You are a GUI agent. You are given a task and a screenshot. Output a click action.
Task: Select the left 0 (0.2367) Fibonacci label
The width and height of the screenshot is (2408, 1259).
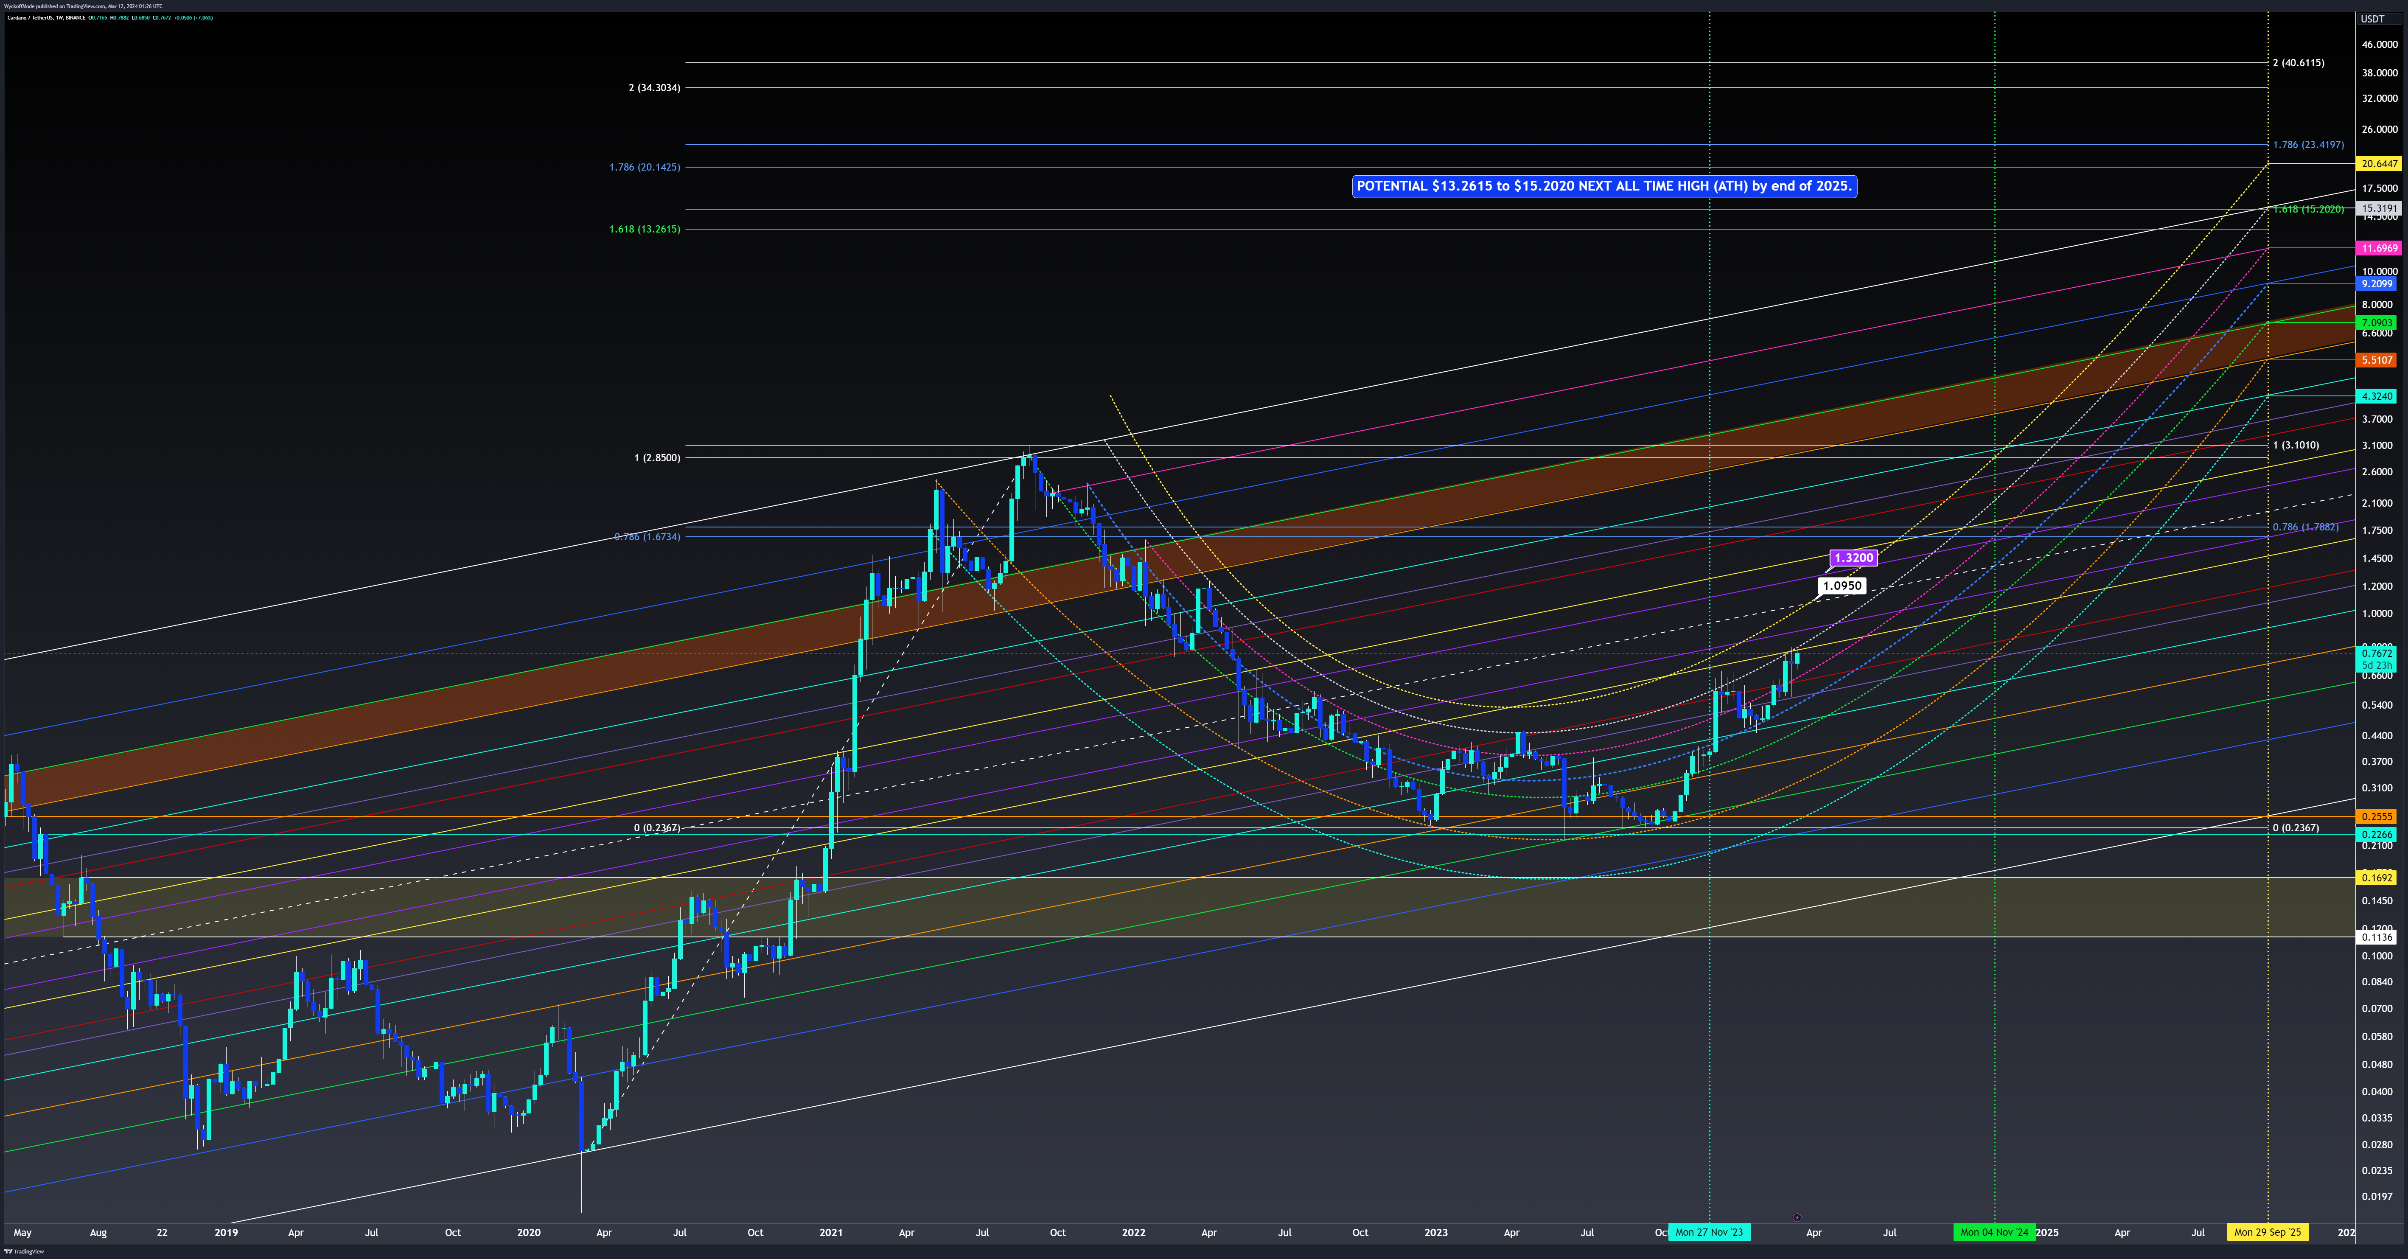pos(657,828)
